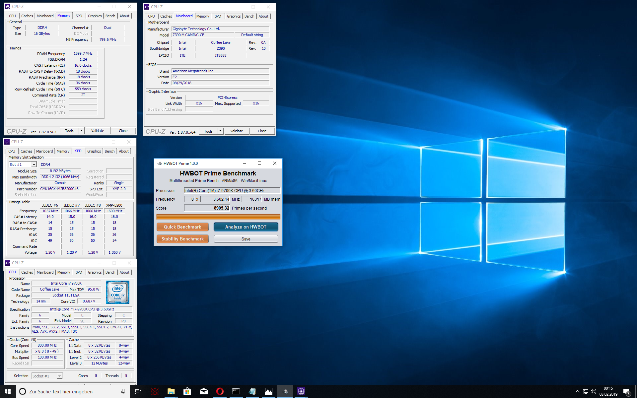Click Close button in the Memory window
Image resolution: width=637 pixels, height=398 pixels.
pos(123,131)
